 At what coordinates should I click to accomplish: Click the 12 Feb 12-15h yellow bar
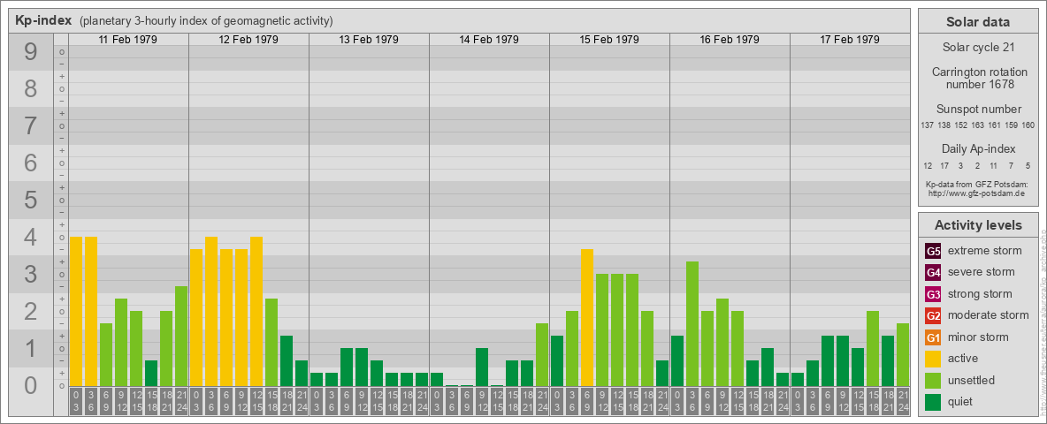click(256, 311)
